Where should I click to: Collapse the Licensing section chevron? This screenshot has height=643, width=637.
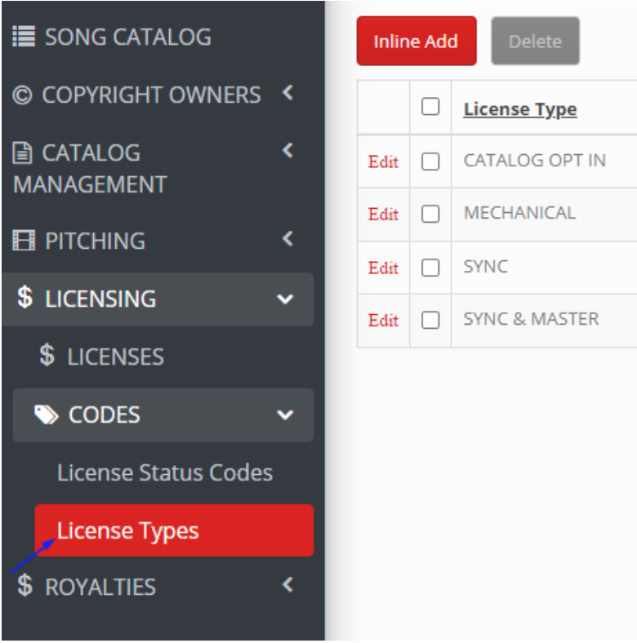(x=285, y=299)
